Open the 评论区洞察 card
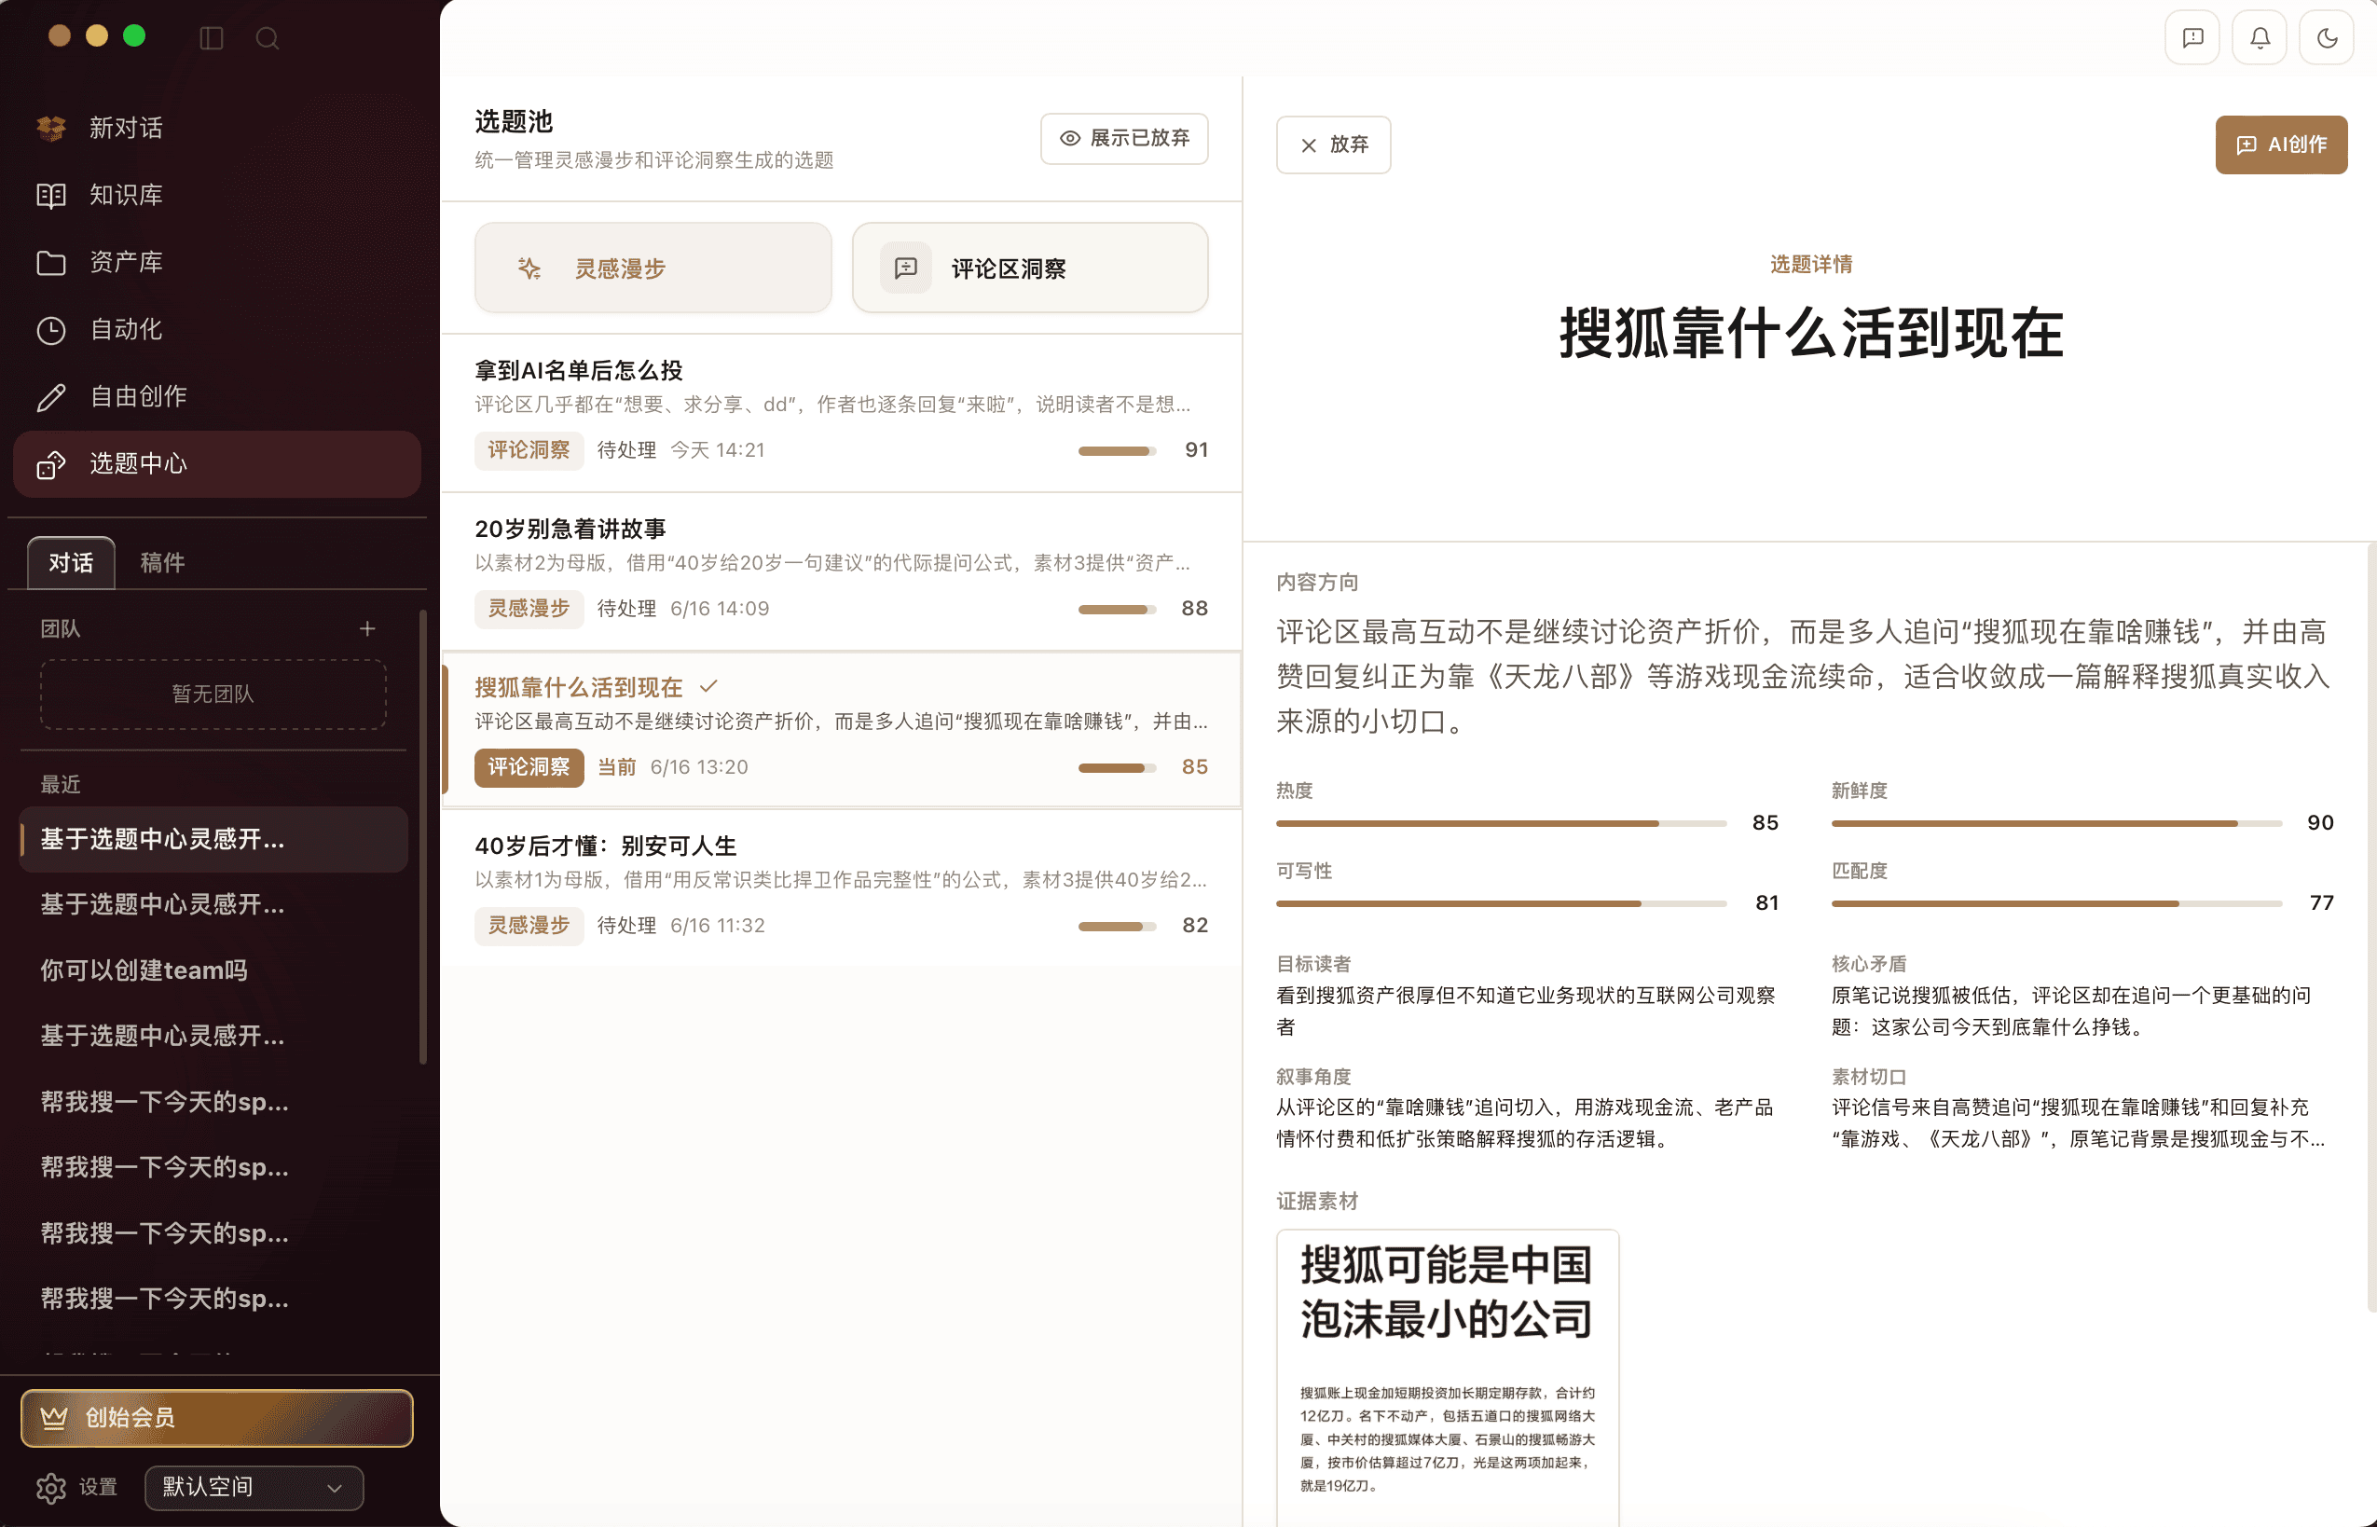 click(1030, 268)
